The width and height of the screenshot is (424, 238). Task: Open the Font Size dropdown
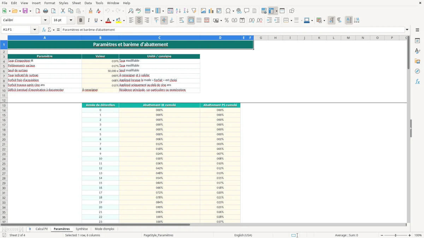pos(71,20)
